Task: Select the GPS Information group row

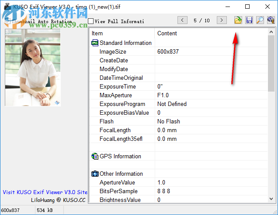Action: (179, 156)
